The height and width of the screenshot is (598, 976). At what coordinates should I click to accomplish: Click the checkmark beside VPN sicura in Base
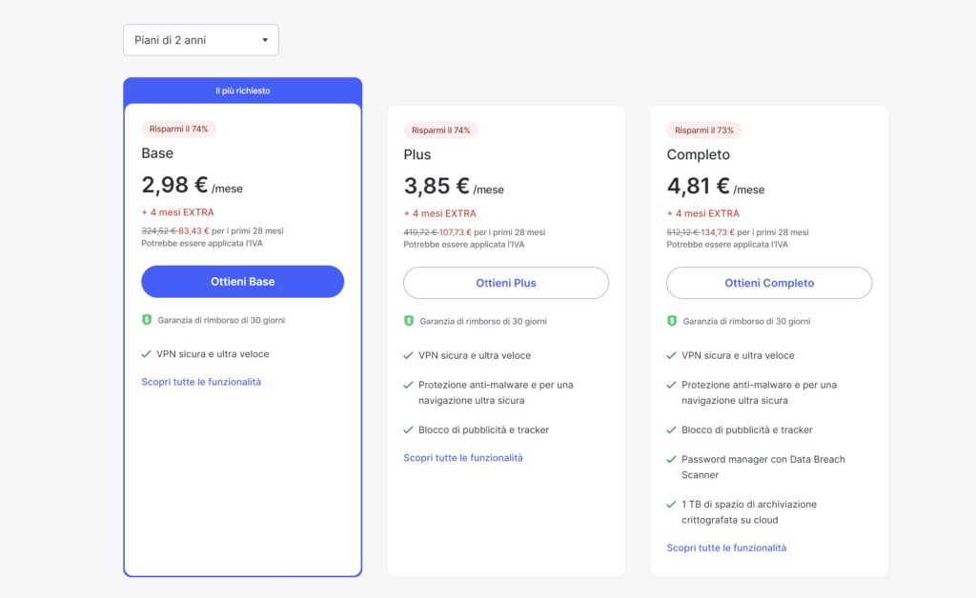tap(146, 354)
